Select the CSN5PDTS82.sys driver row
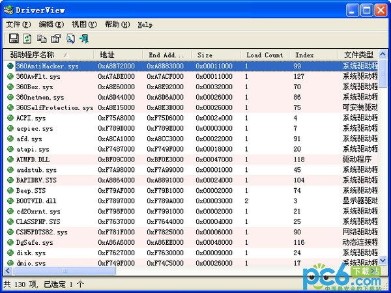The image size is (391, 293). point(191,232)
